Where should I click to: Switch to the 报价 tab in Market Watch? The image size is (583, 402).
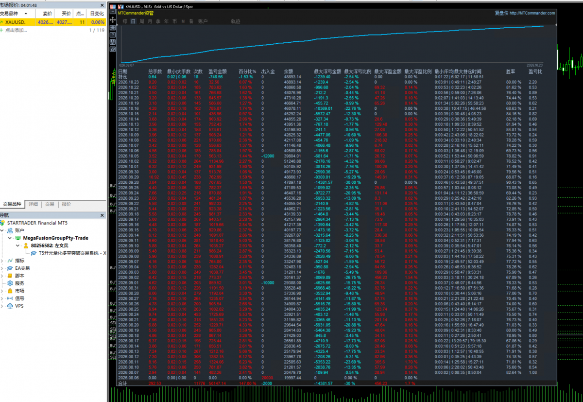pyautogui.click(x=66, y=205)
